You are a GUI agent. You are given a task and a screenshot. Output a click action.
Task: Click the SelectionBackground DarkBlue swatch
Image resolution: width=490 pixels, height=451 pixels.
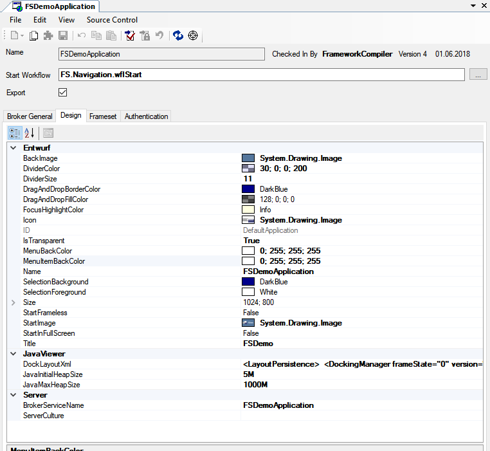[248, 282]
